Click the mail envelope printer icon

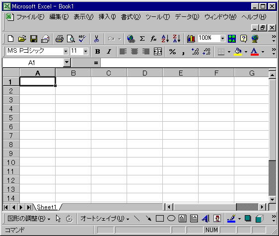(x=45, y=39)
